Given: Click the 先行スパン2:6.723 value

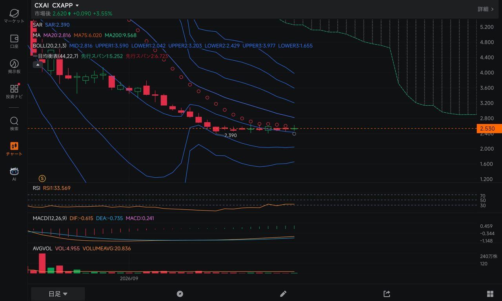Looking at the screenshot, I should point(147,56).
